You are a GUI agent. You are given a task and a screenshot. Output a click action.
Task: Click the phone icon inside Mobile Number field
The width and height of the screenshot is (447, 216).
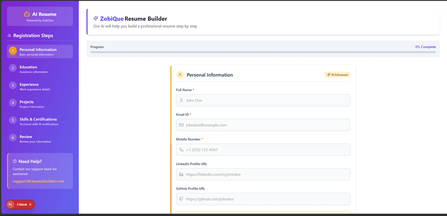(x=181, y=150)
